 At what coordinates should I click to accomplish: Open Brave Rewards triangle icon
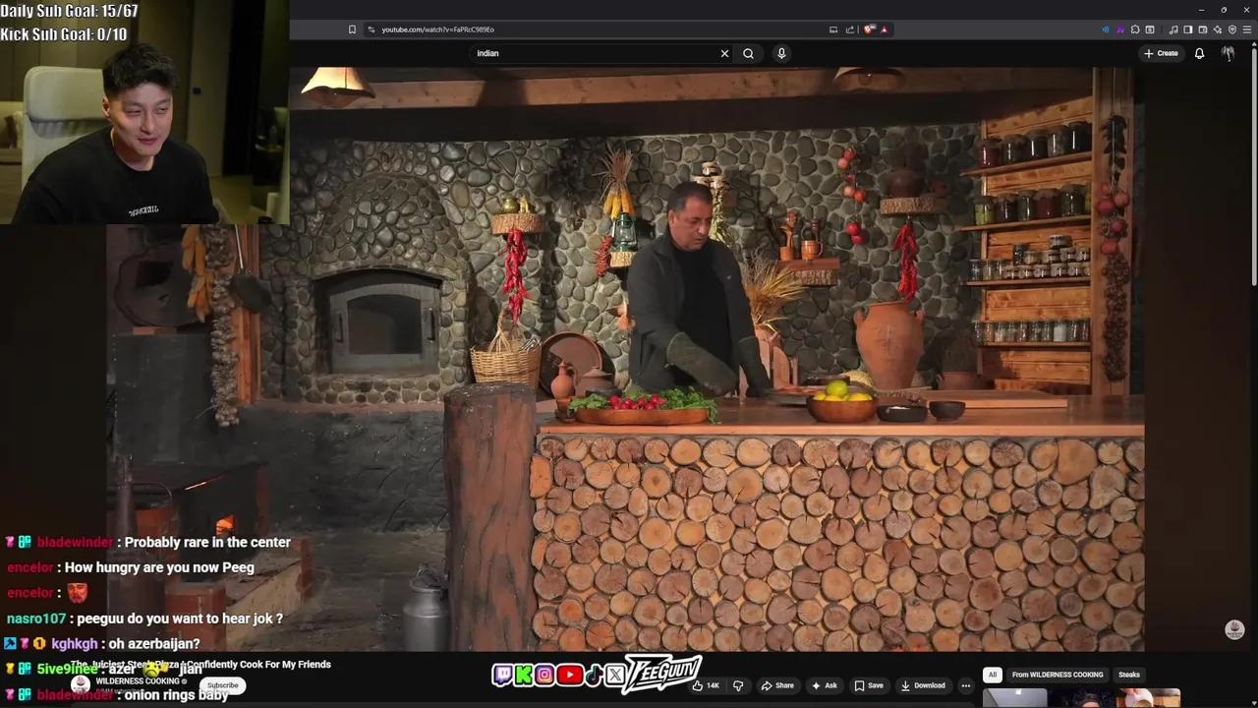pyautogui.click(x=885, y=29)
